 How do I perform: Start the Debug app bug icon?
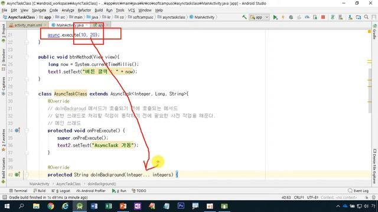pos(291,17)
